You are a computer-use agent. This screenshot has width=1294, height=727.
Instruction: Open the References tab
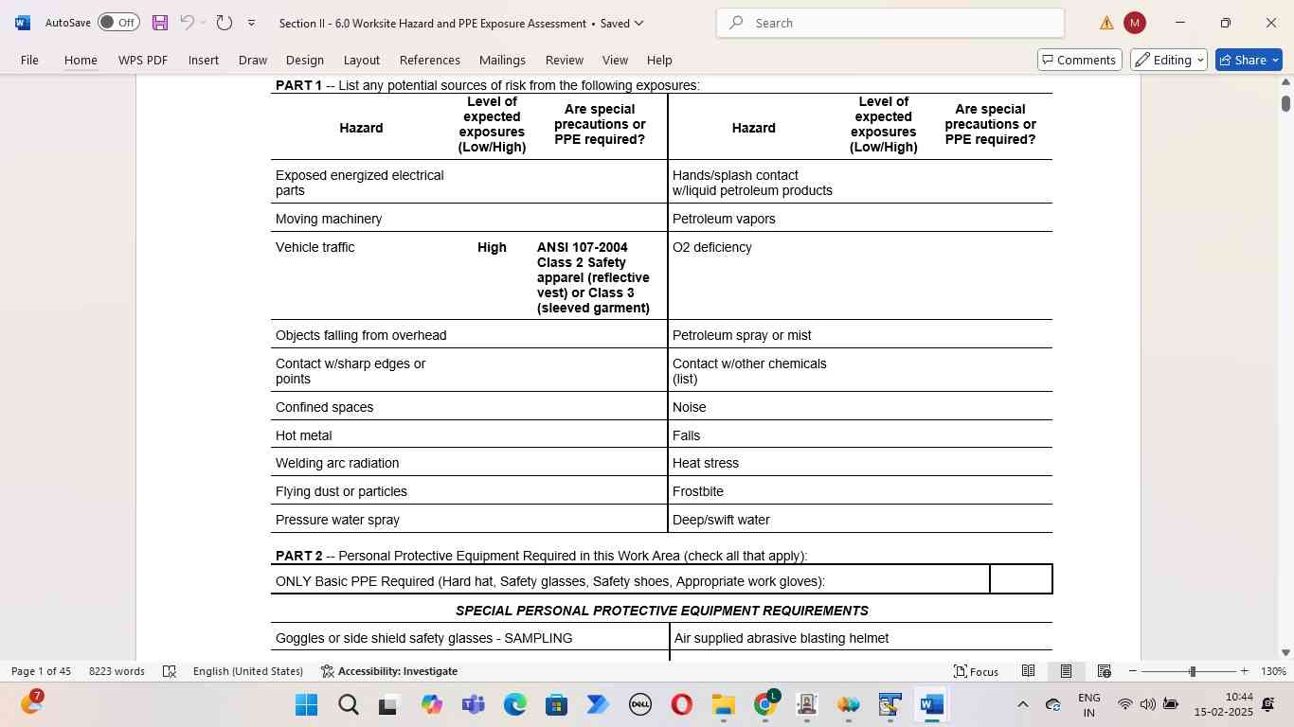click(x=430, y=60)
